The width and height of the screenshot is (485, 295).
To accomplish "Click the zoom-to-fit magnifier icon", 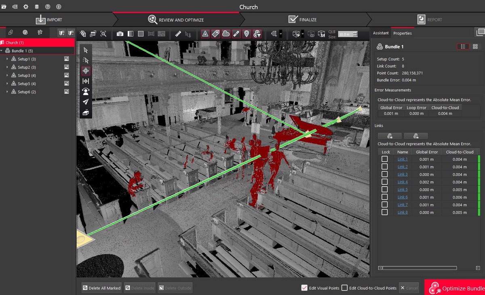I will coord(103,34).
